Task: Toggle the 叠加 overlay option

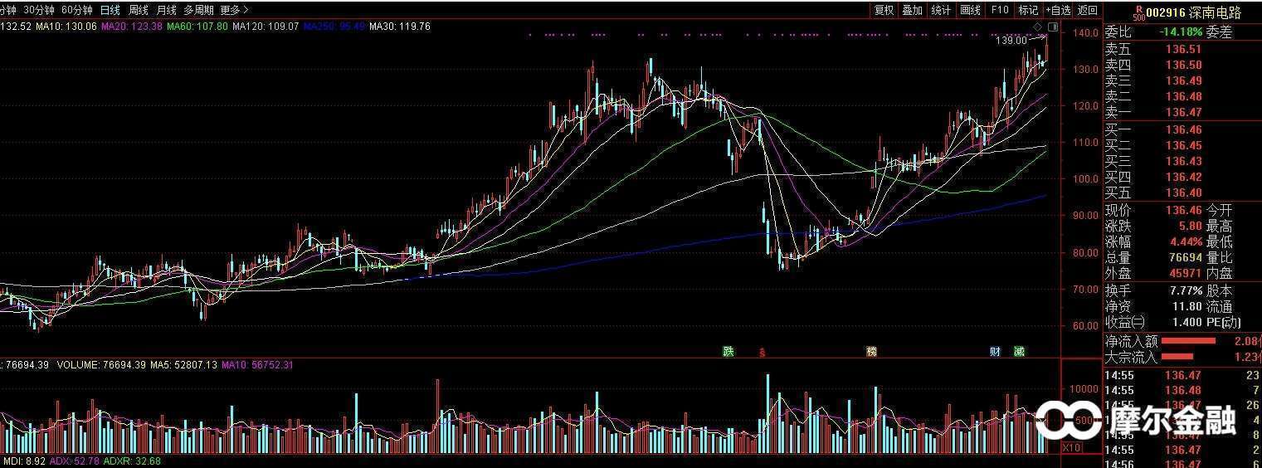Action: tap(912, 10)
